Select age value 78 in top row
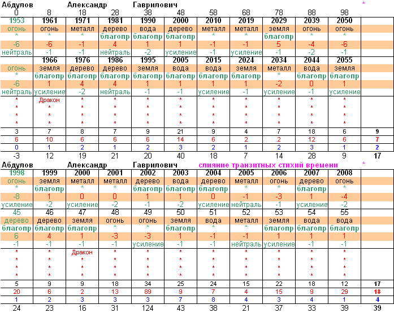The height and width of the screenshot is (313, 394). point(279,12)
